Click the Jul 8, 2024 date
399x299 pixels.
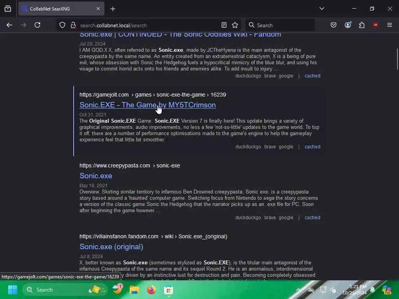pos(91,256)
